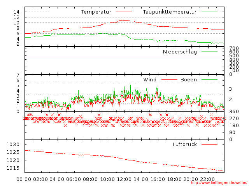
Task: Click the green Taupunkttemperatur legend line sample
Action: click(x=209, y=12)
